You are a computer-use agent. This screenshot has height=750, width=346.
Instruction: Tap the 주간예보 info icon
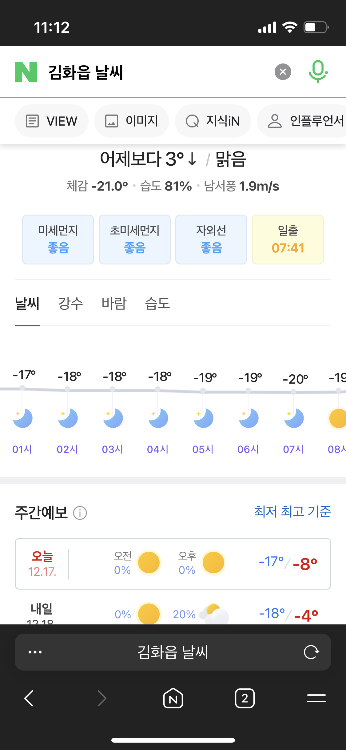[x=80, y=513]
